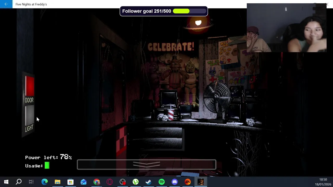Open the camera monitor flip bar
Viewport: 333px width, 187px height.
[146, 164]
